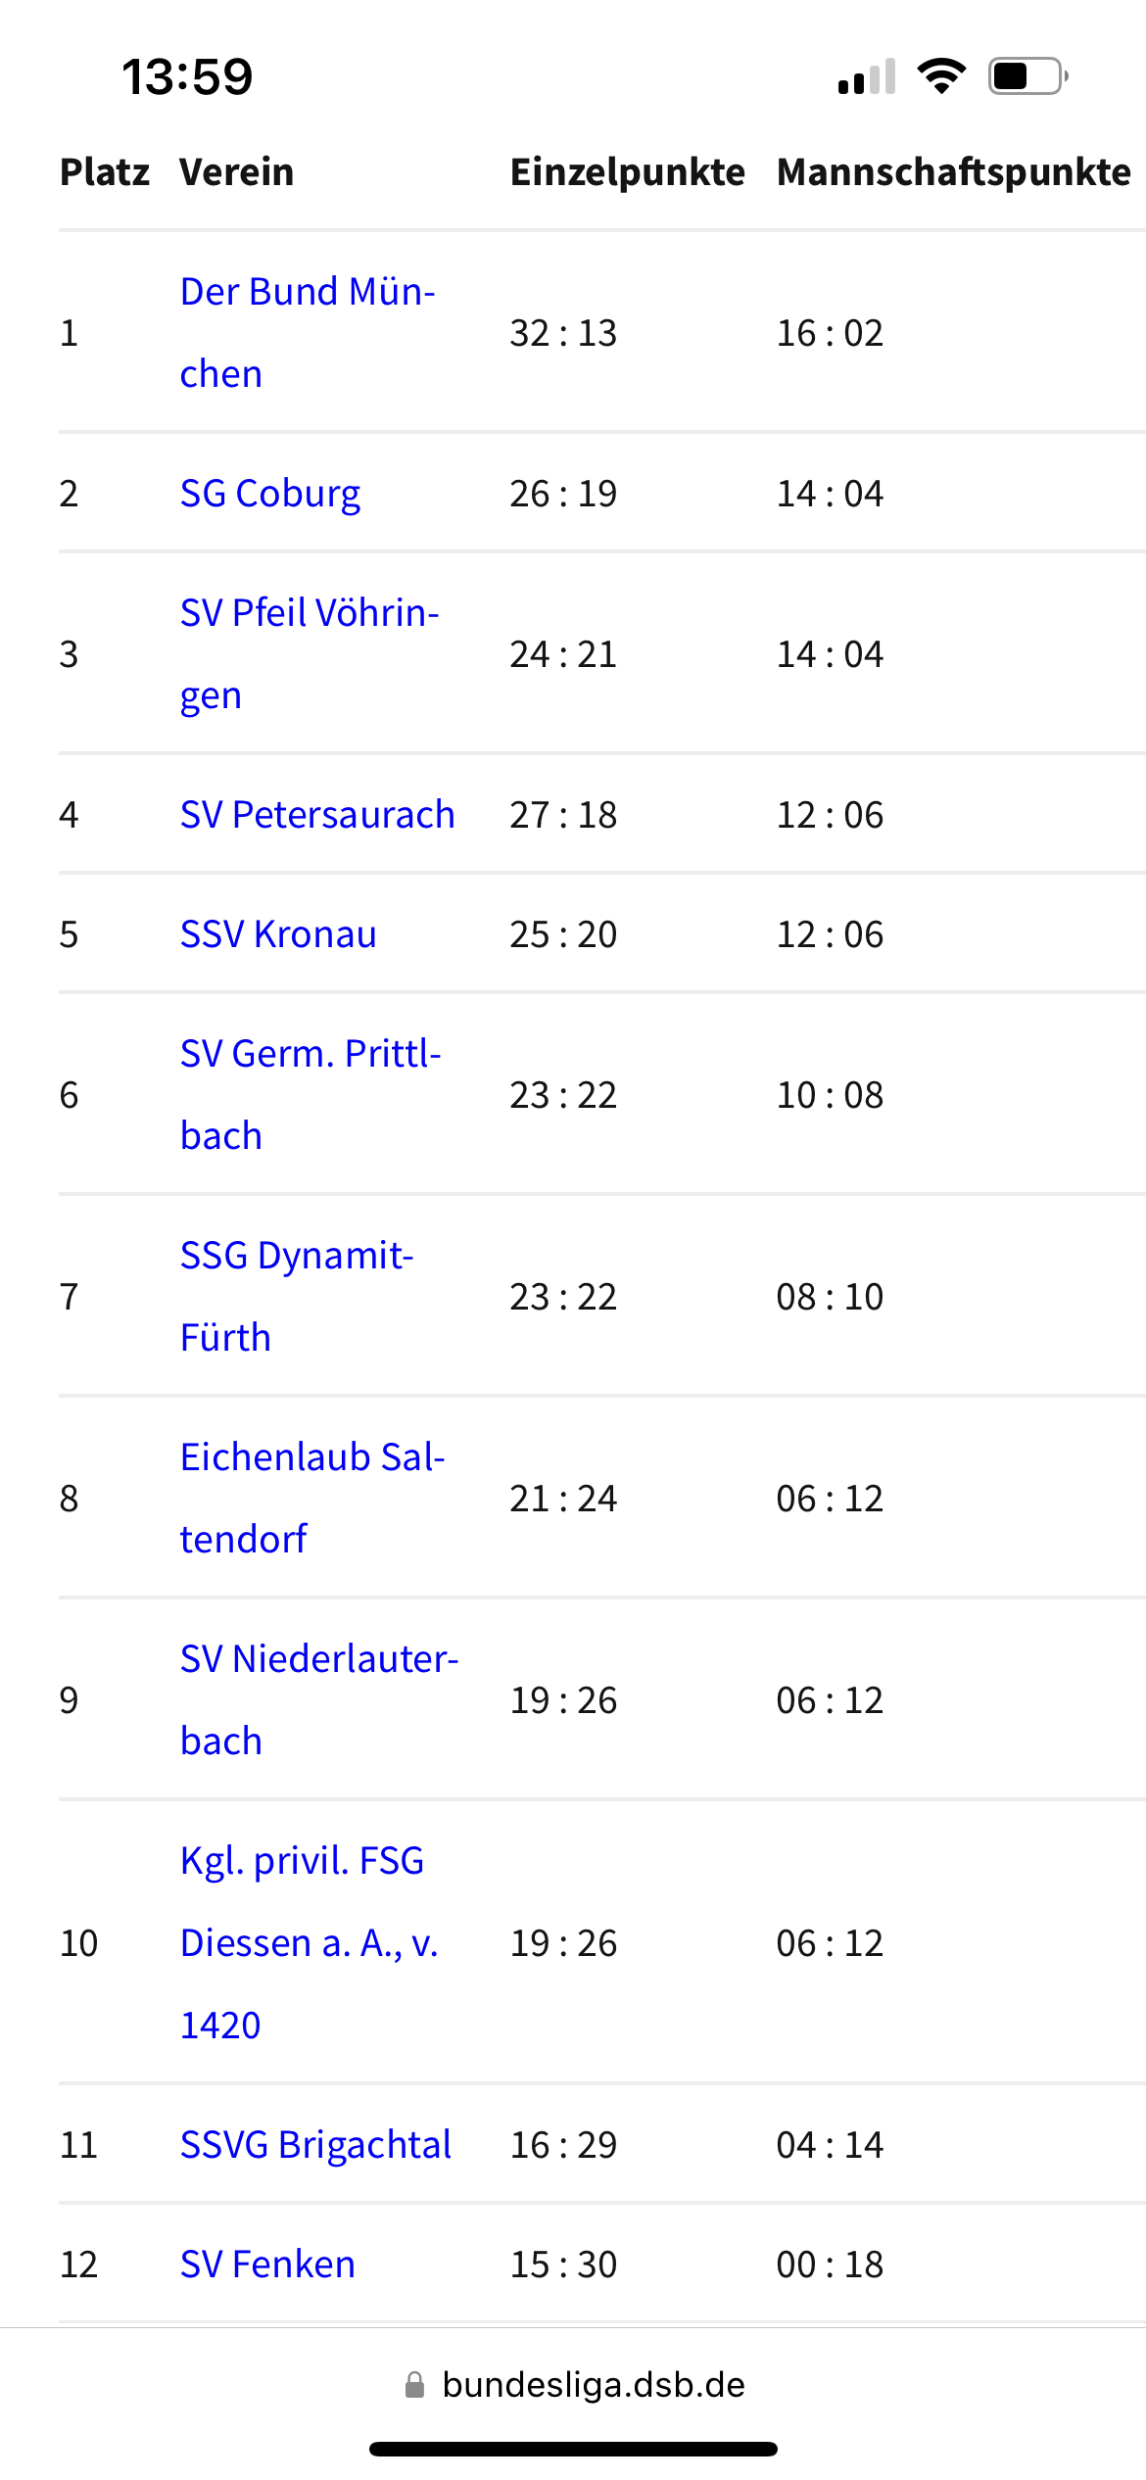This screenshot has width=1146, height=2480.
Task: Tap the Wi-Fi status icon
Action: (941, 76)
